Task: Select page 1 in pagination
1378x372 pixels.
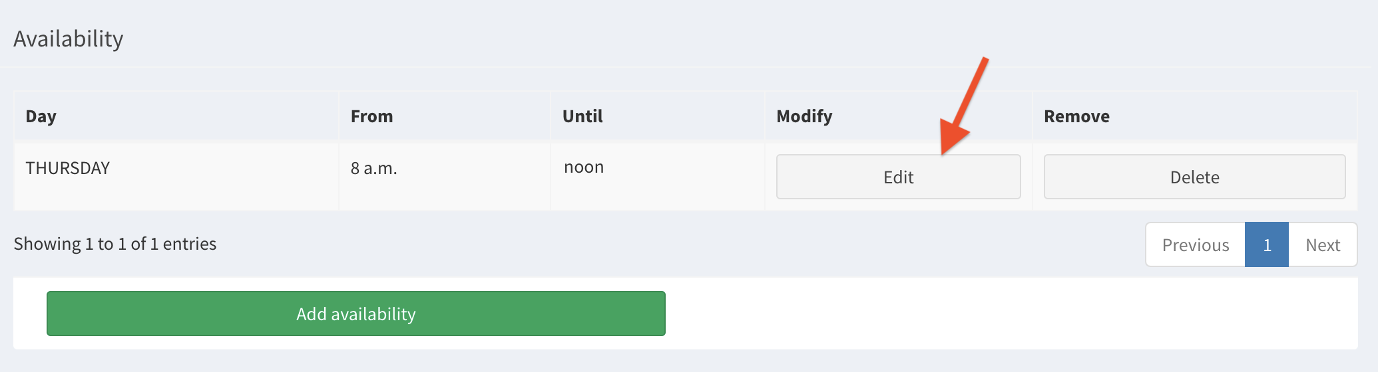Action: point(1267,245)
